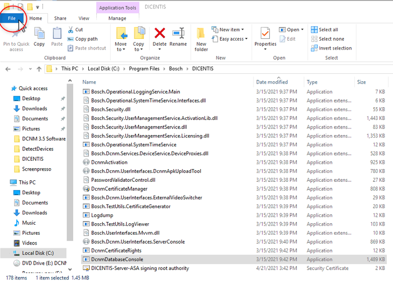393x282 pixels.
Task: Select the PasswordValidatorControl.dll file icon
Action: click(x=86, y=180)
